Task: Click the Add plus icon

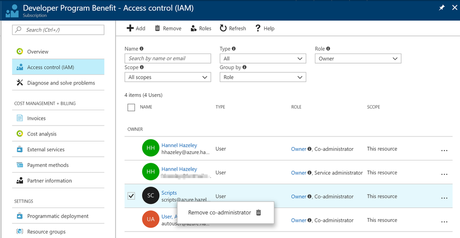Action: 130,28
